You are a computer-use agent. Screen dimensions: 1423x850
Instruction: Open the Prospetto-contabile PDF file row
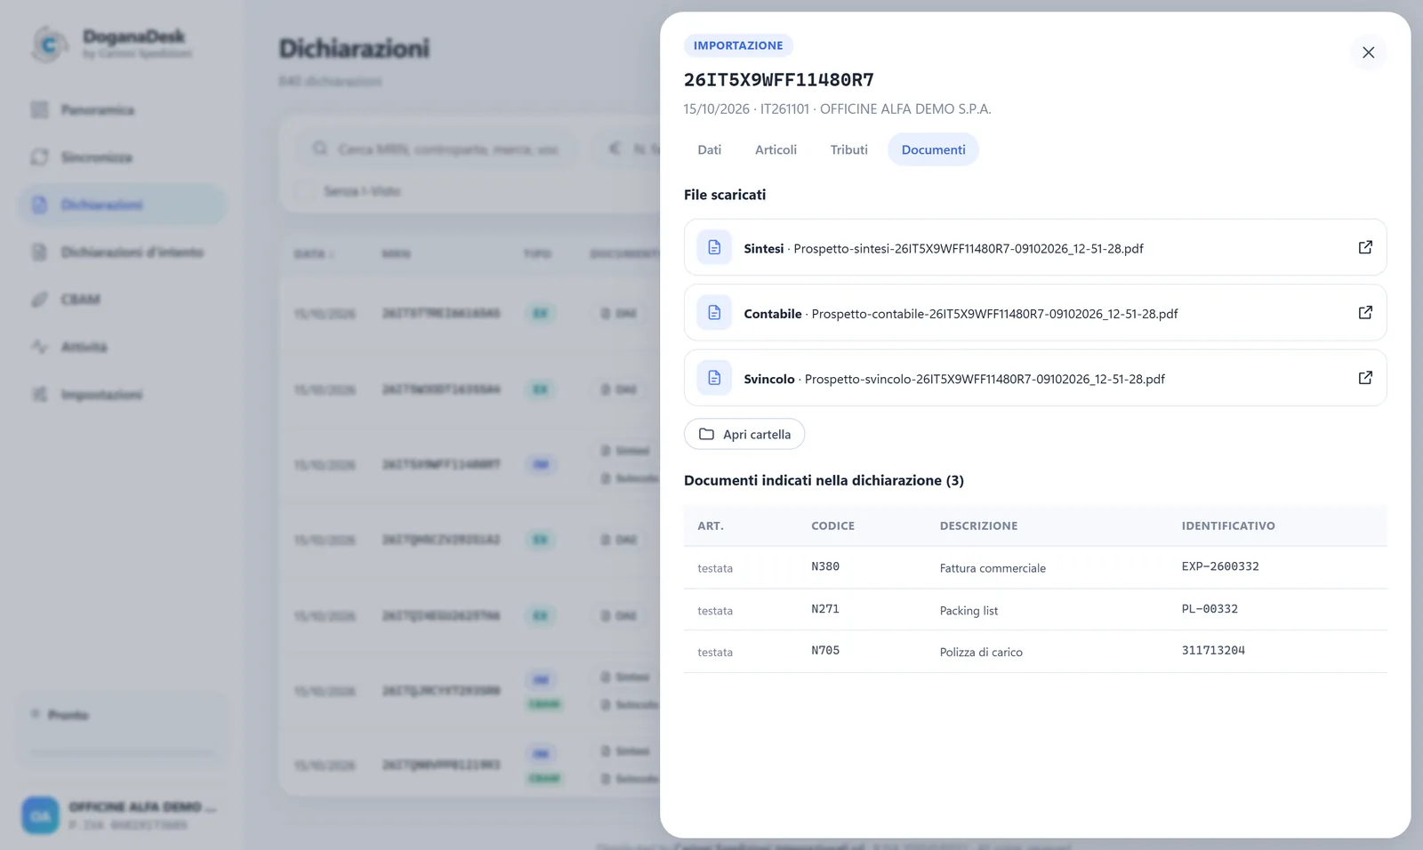point(1035,312)
